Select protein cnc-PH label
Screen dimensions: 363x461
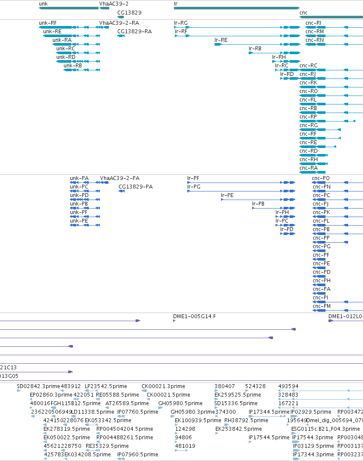[x=322, y=281]
